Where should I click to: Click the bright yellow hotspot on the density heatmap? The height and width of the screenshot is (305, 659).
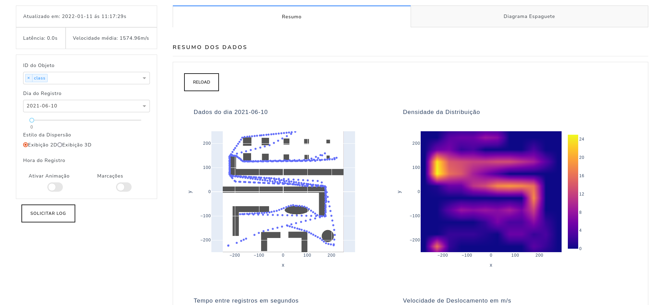click(439, 168)
